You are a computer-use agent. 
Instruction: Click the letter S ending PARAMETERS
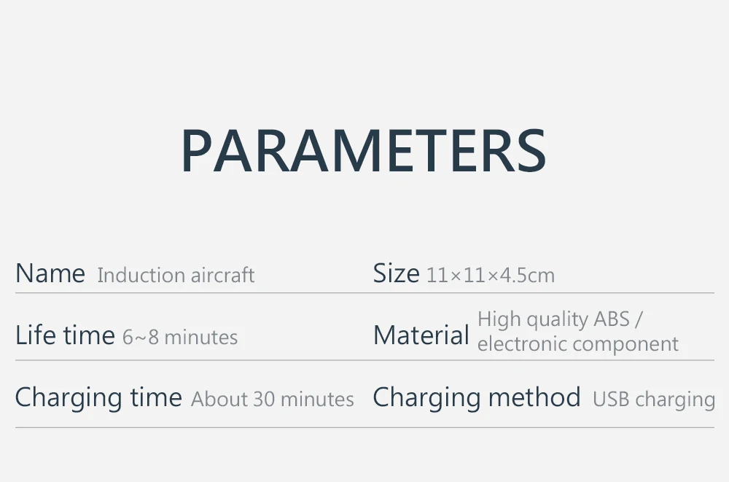(531, 150)
